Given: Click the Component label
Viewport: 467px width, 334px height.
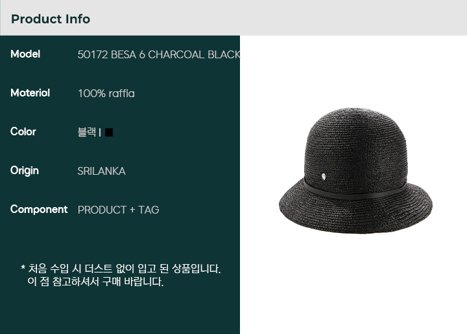Looking at the screenshot, I should coord(39,210).
